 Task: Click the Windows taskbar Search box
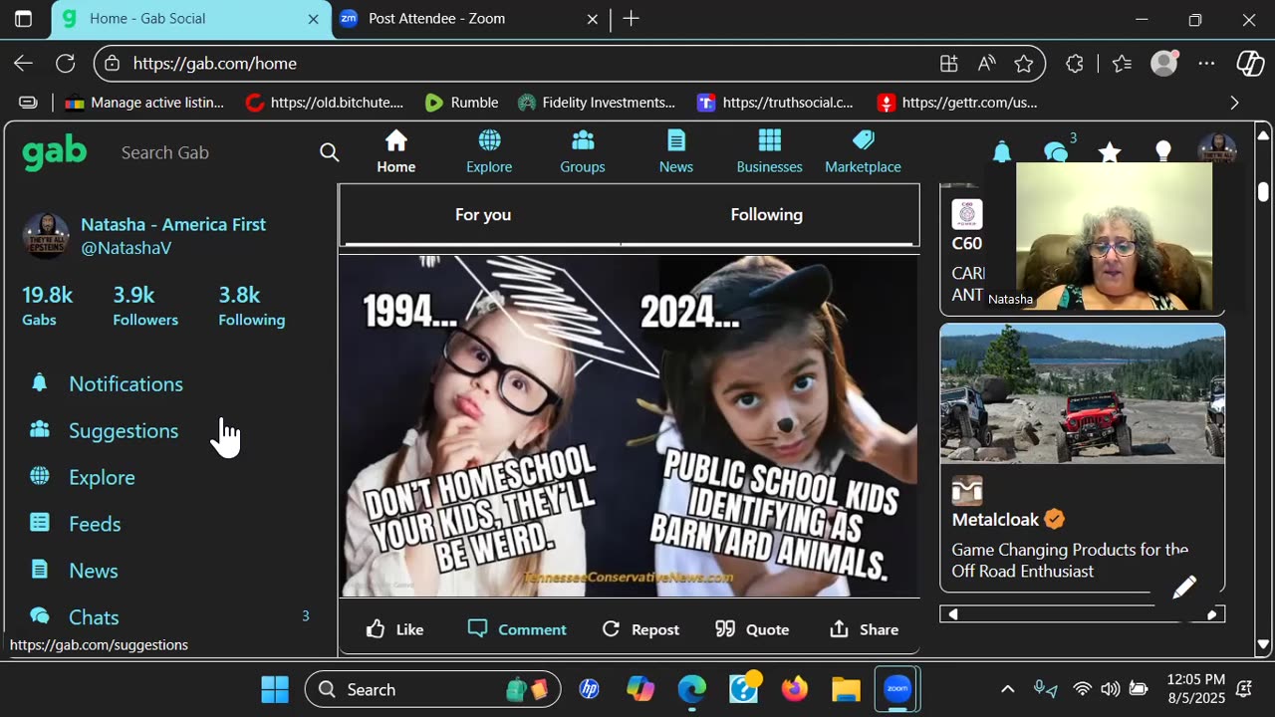tap(433, 689)
